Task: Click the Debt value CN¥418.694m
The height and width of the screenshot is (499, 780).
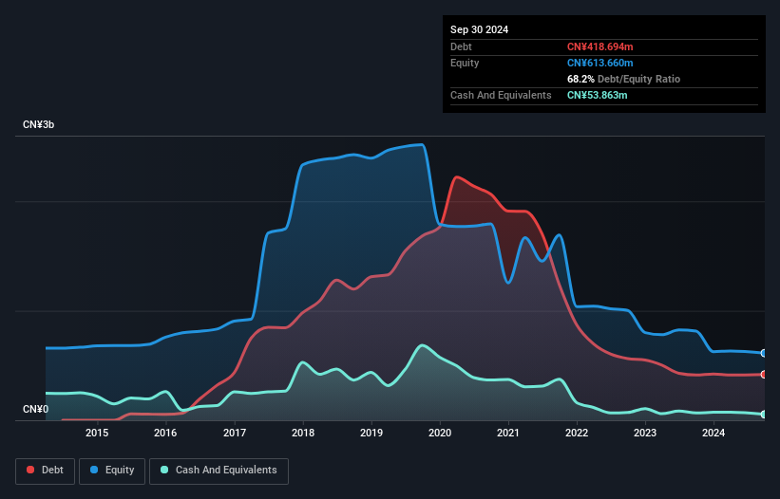Action: [x=599, y=46]
